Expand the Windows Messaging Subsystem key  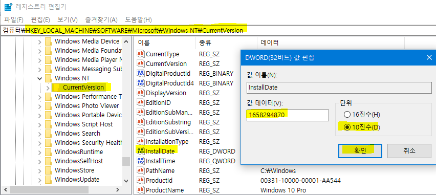click(x=40, y=69)
